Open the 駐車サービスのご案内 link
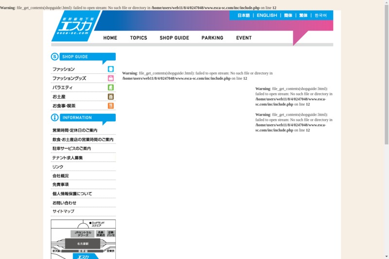Viewport: 389px width, 259px height. [71, 148]
